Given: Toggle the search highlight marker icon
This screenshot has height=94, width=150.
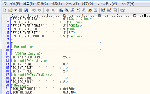Looking at the screenshot, I should 84,10.
